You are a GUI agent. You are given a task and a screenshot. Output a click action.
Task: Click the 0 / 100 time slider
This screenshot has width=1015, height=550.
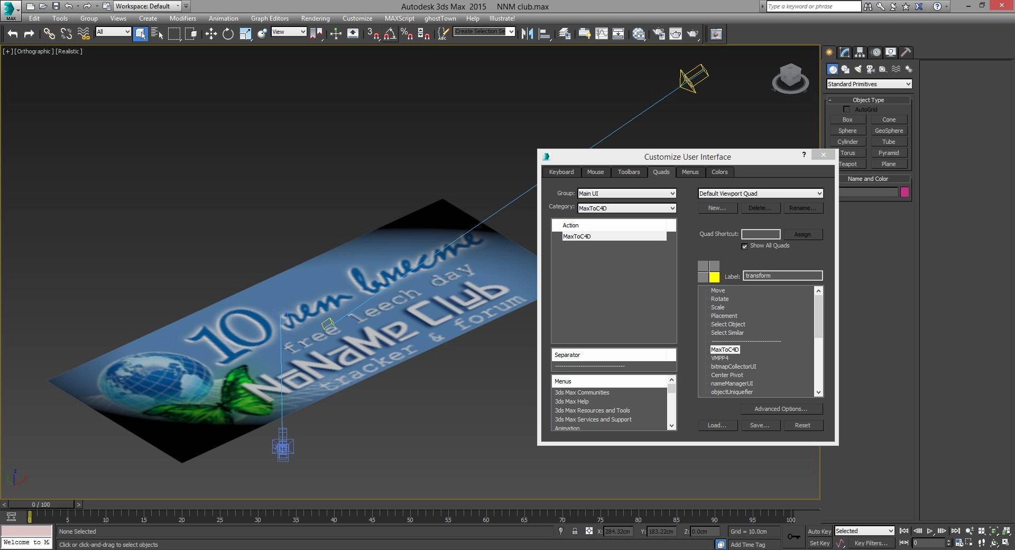41,505
